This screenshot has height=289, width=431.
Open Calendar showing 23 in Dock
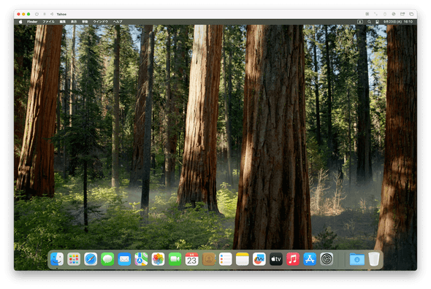[x=192, y=259]
